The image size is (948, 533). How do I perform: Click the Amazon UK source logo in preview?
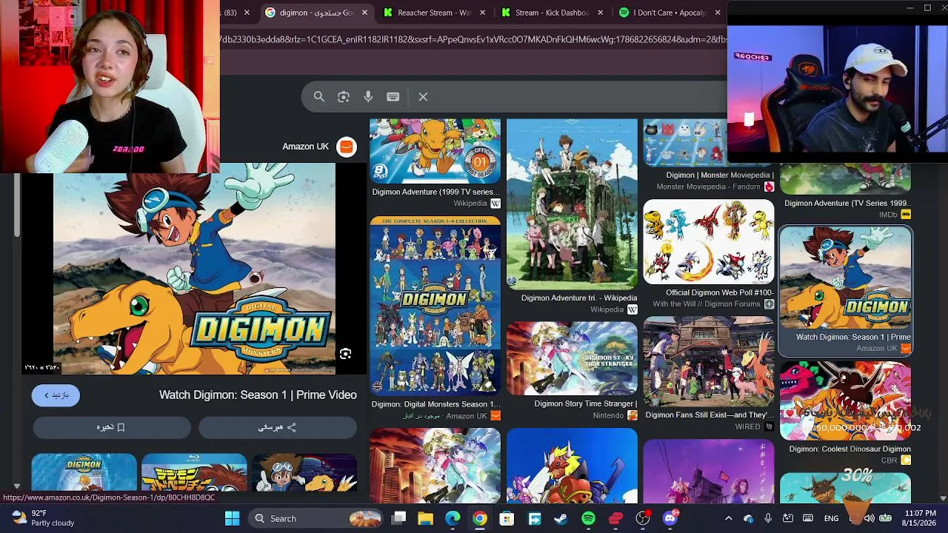point(346,147)
